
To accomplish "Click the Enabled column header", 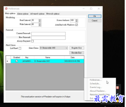I will tap(17, 57).
